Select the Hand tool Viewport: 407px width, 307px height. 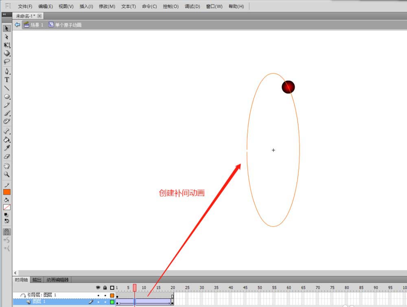pyautogui.click(x=7, y=166)
